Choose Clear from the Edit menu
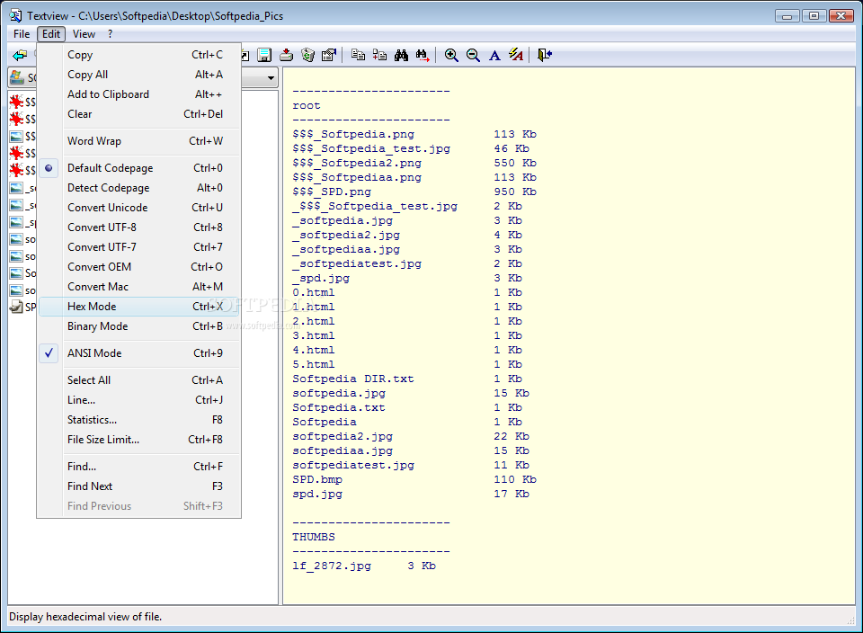 139,114
